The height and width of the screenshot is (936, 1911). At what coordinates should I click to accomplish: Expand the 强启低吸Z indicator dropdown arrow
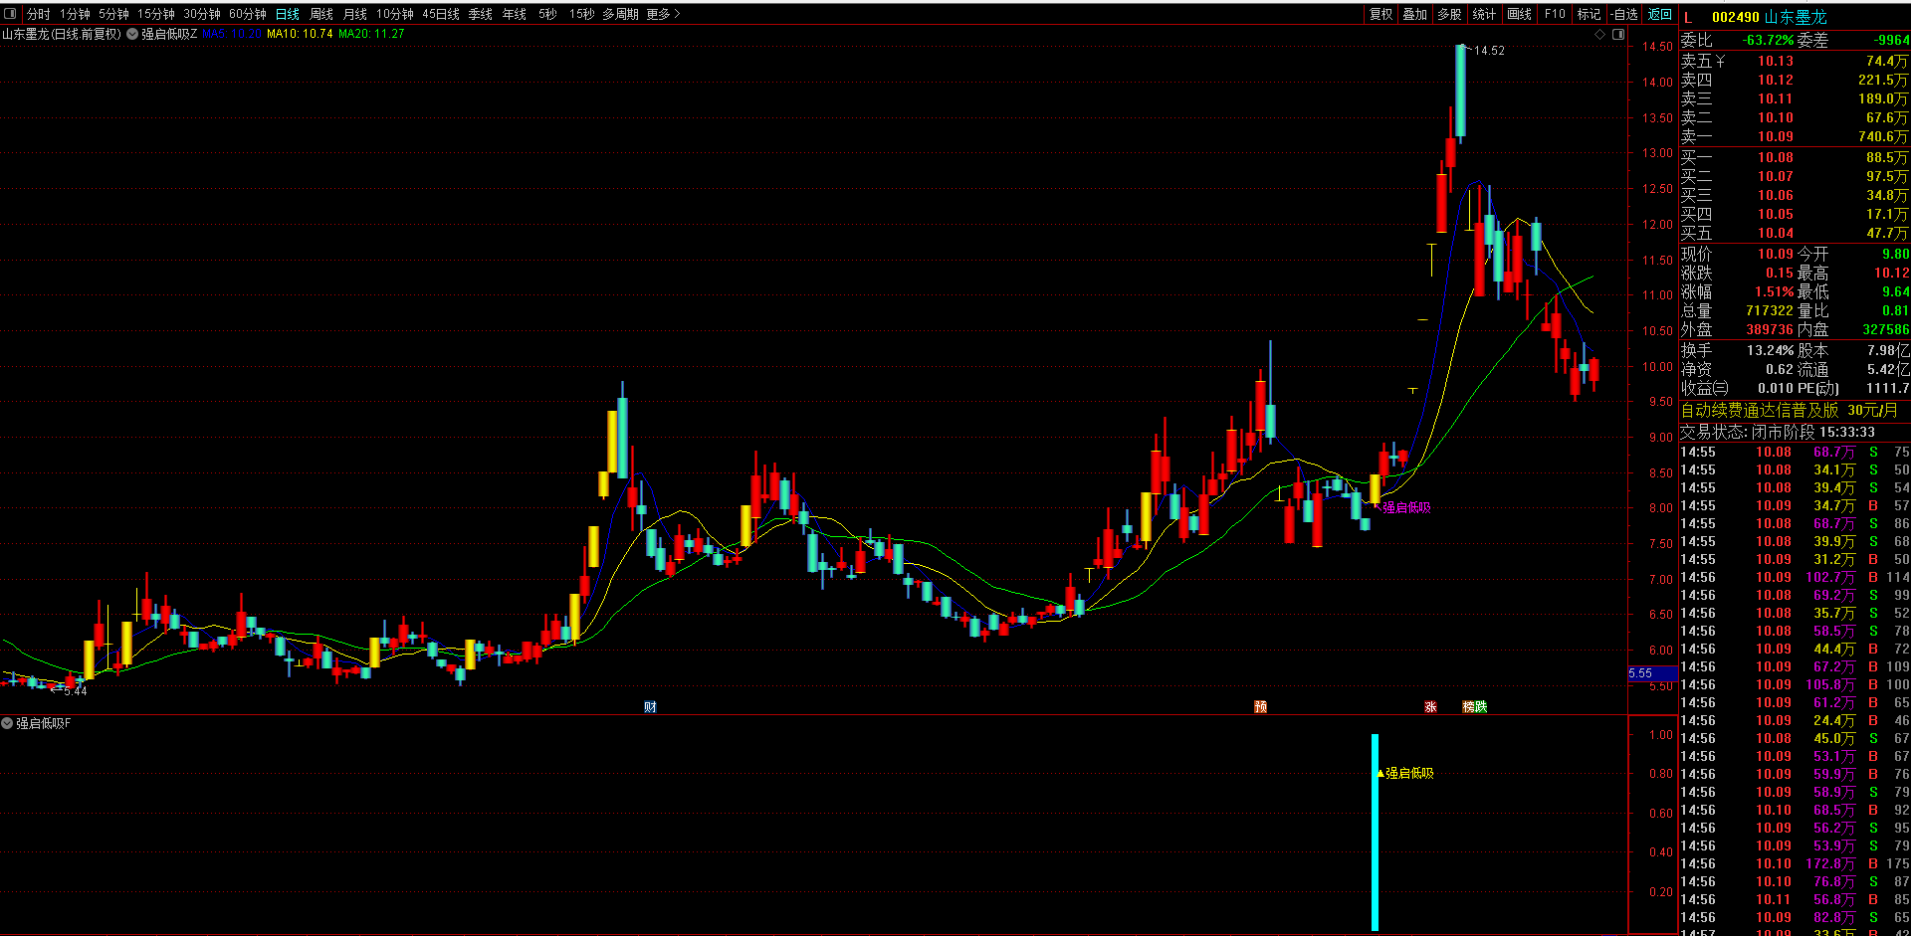[x=132, y=34]
